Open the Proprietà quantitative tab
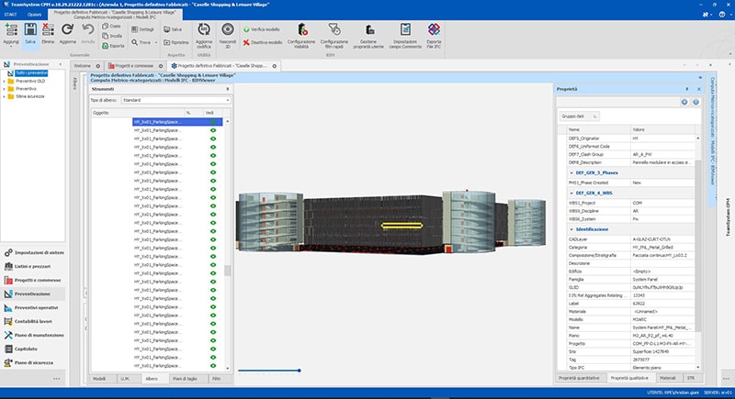 point(579,378)
